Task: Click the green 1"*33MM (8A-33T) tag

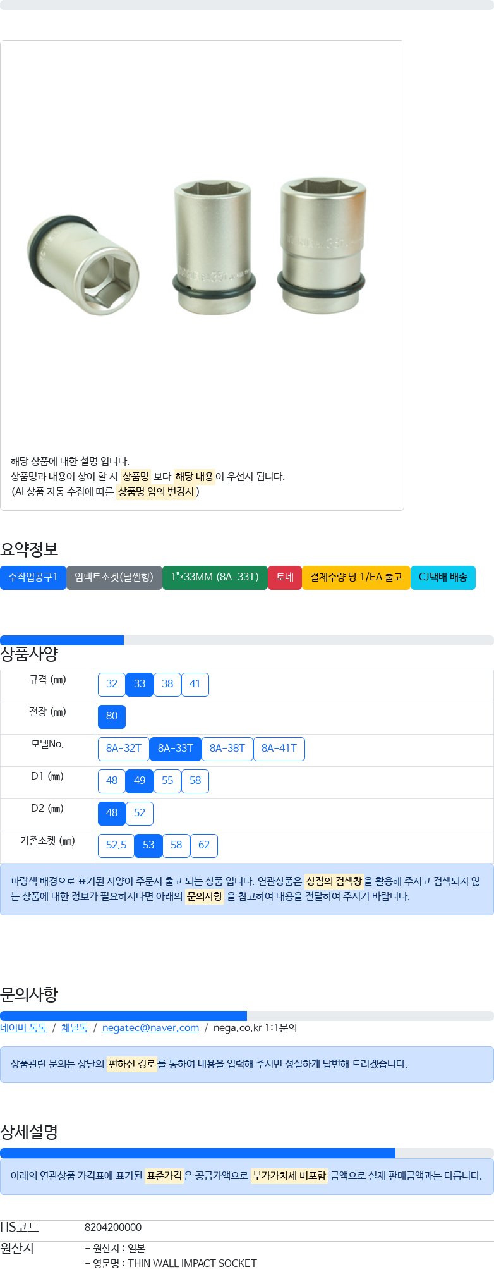Action: [215, 577]
